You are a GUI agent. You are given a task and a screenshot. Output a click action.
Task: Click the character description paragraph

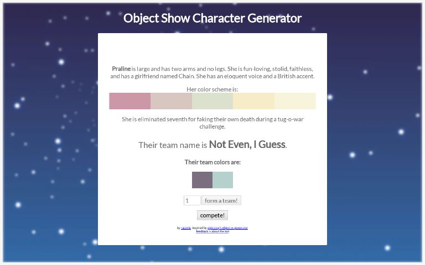[x=212, y=72]
